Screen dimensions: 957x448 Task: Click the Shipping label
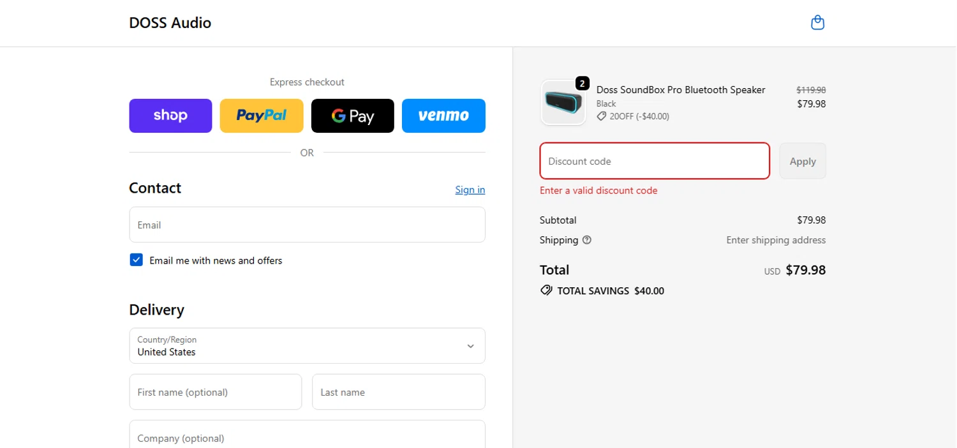tap(559, 241)
